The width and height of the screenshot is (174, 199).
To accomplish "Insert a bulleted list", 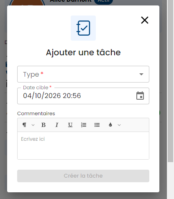I will click(97, 125).
